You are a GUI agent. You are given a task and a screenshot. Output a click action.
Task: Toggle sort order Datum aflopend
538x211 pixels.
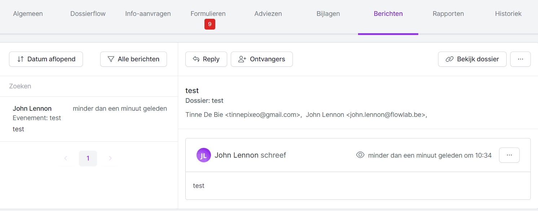pos(46,59)
